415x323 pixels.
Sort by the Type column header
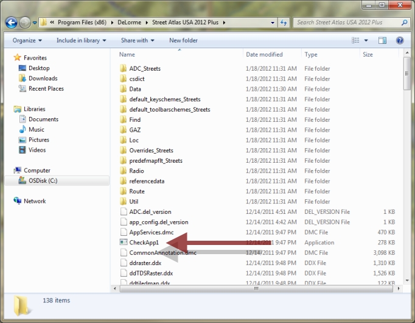pyautogui.click(x=311, y=55)
